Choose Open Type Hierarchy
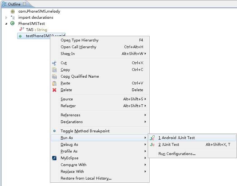This screenshot has height=186, width=237. click(x=100, y=40)
